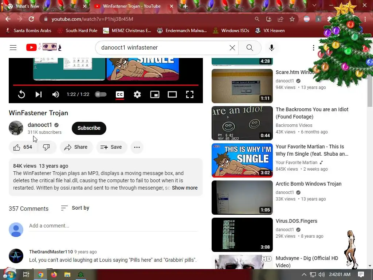
Task: Focus the Add a comment field
Action: click(x=114, y=226)
